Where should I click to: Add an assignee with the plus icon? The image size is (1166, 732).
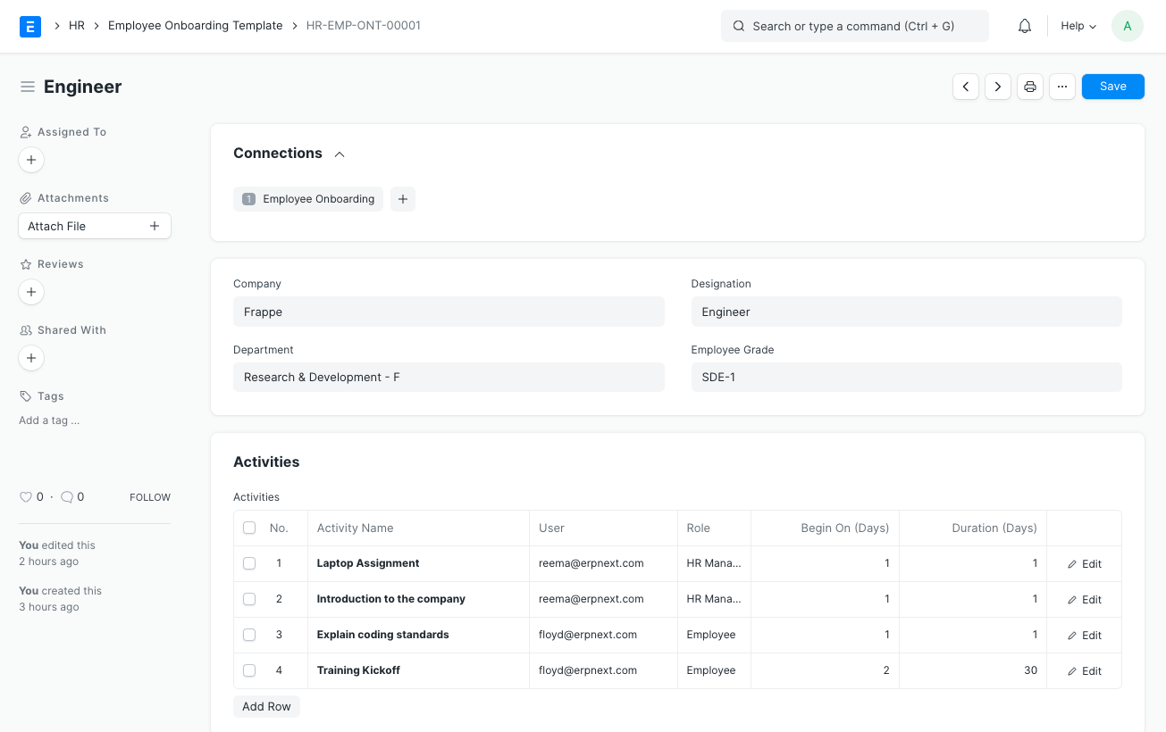(x=30, y=160)
